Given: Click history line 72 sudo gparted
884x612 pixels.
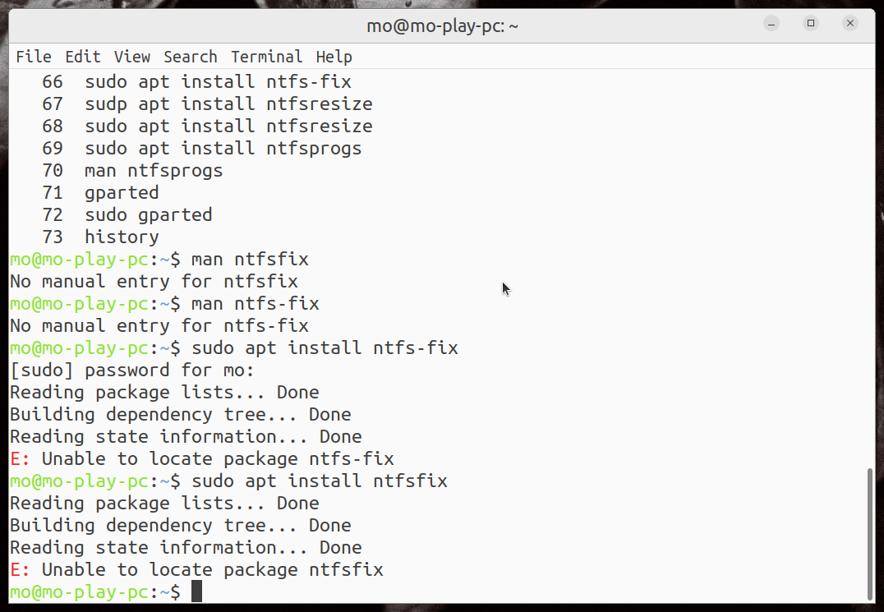Looking at the screenshot, I should (x=148, y=215).
